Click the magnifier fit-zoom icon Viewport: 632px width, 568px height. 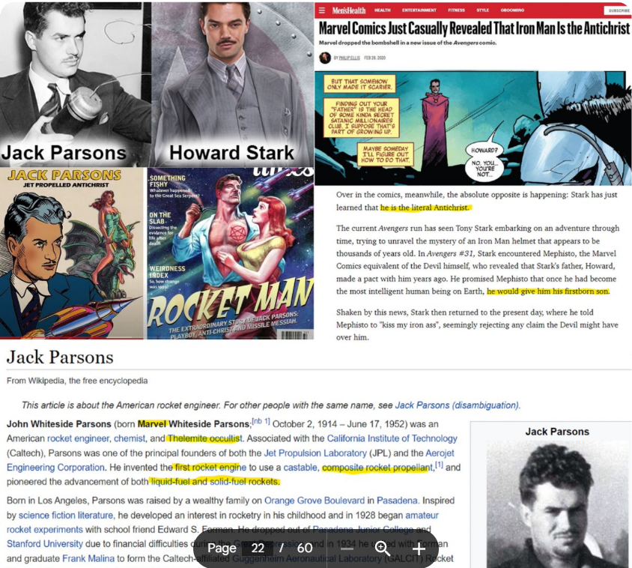(x=383, y=549)
